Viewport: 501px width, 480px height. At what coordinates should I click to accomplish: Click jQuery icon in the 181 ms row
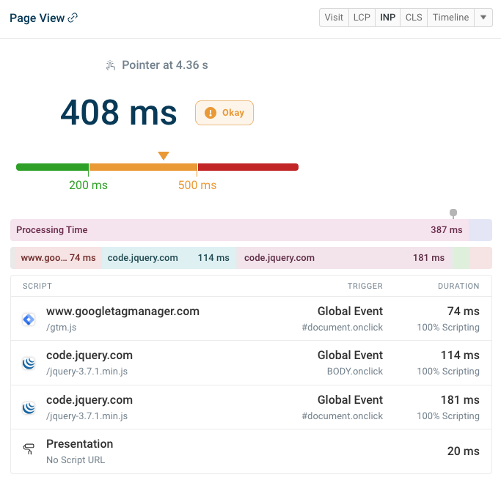(x=29, y=408)
